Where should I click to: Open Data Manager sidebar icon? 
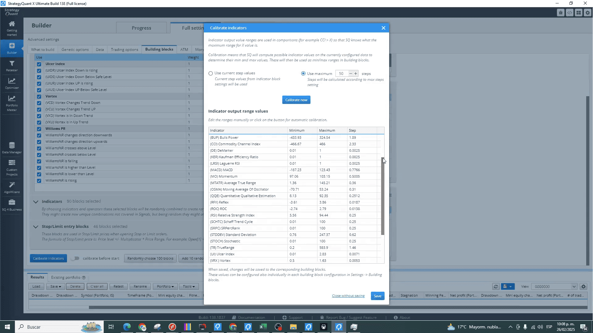[x=12, y=147]
